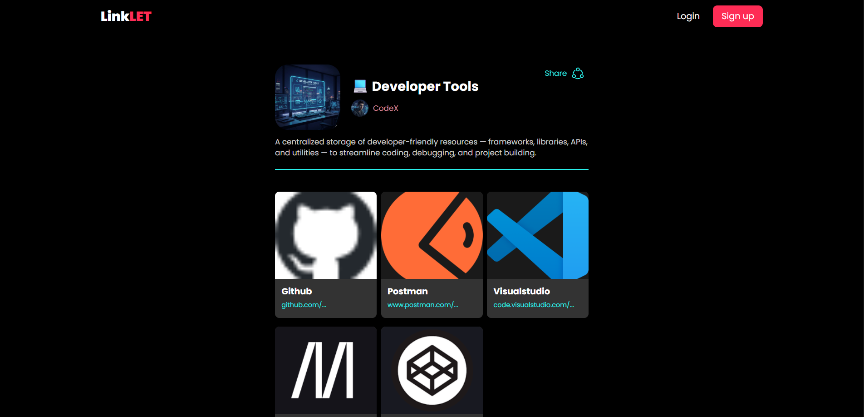Click the Sign up button

point(737,16)
